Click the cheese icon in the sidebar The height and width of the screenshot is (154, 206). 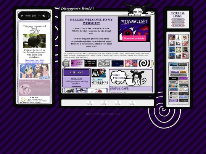(23, 100)
